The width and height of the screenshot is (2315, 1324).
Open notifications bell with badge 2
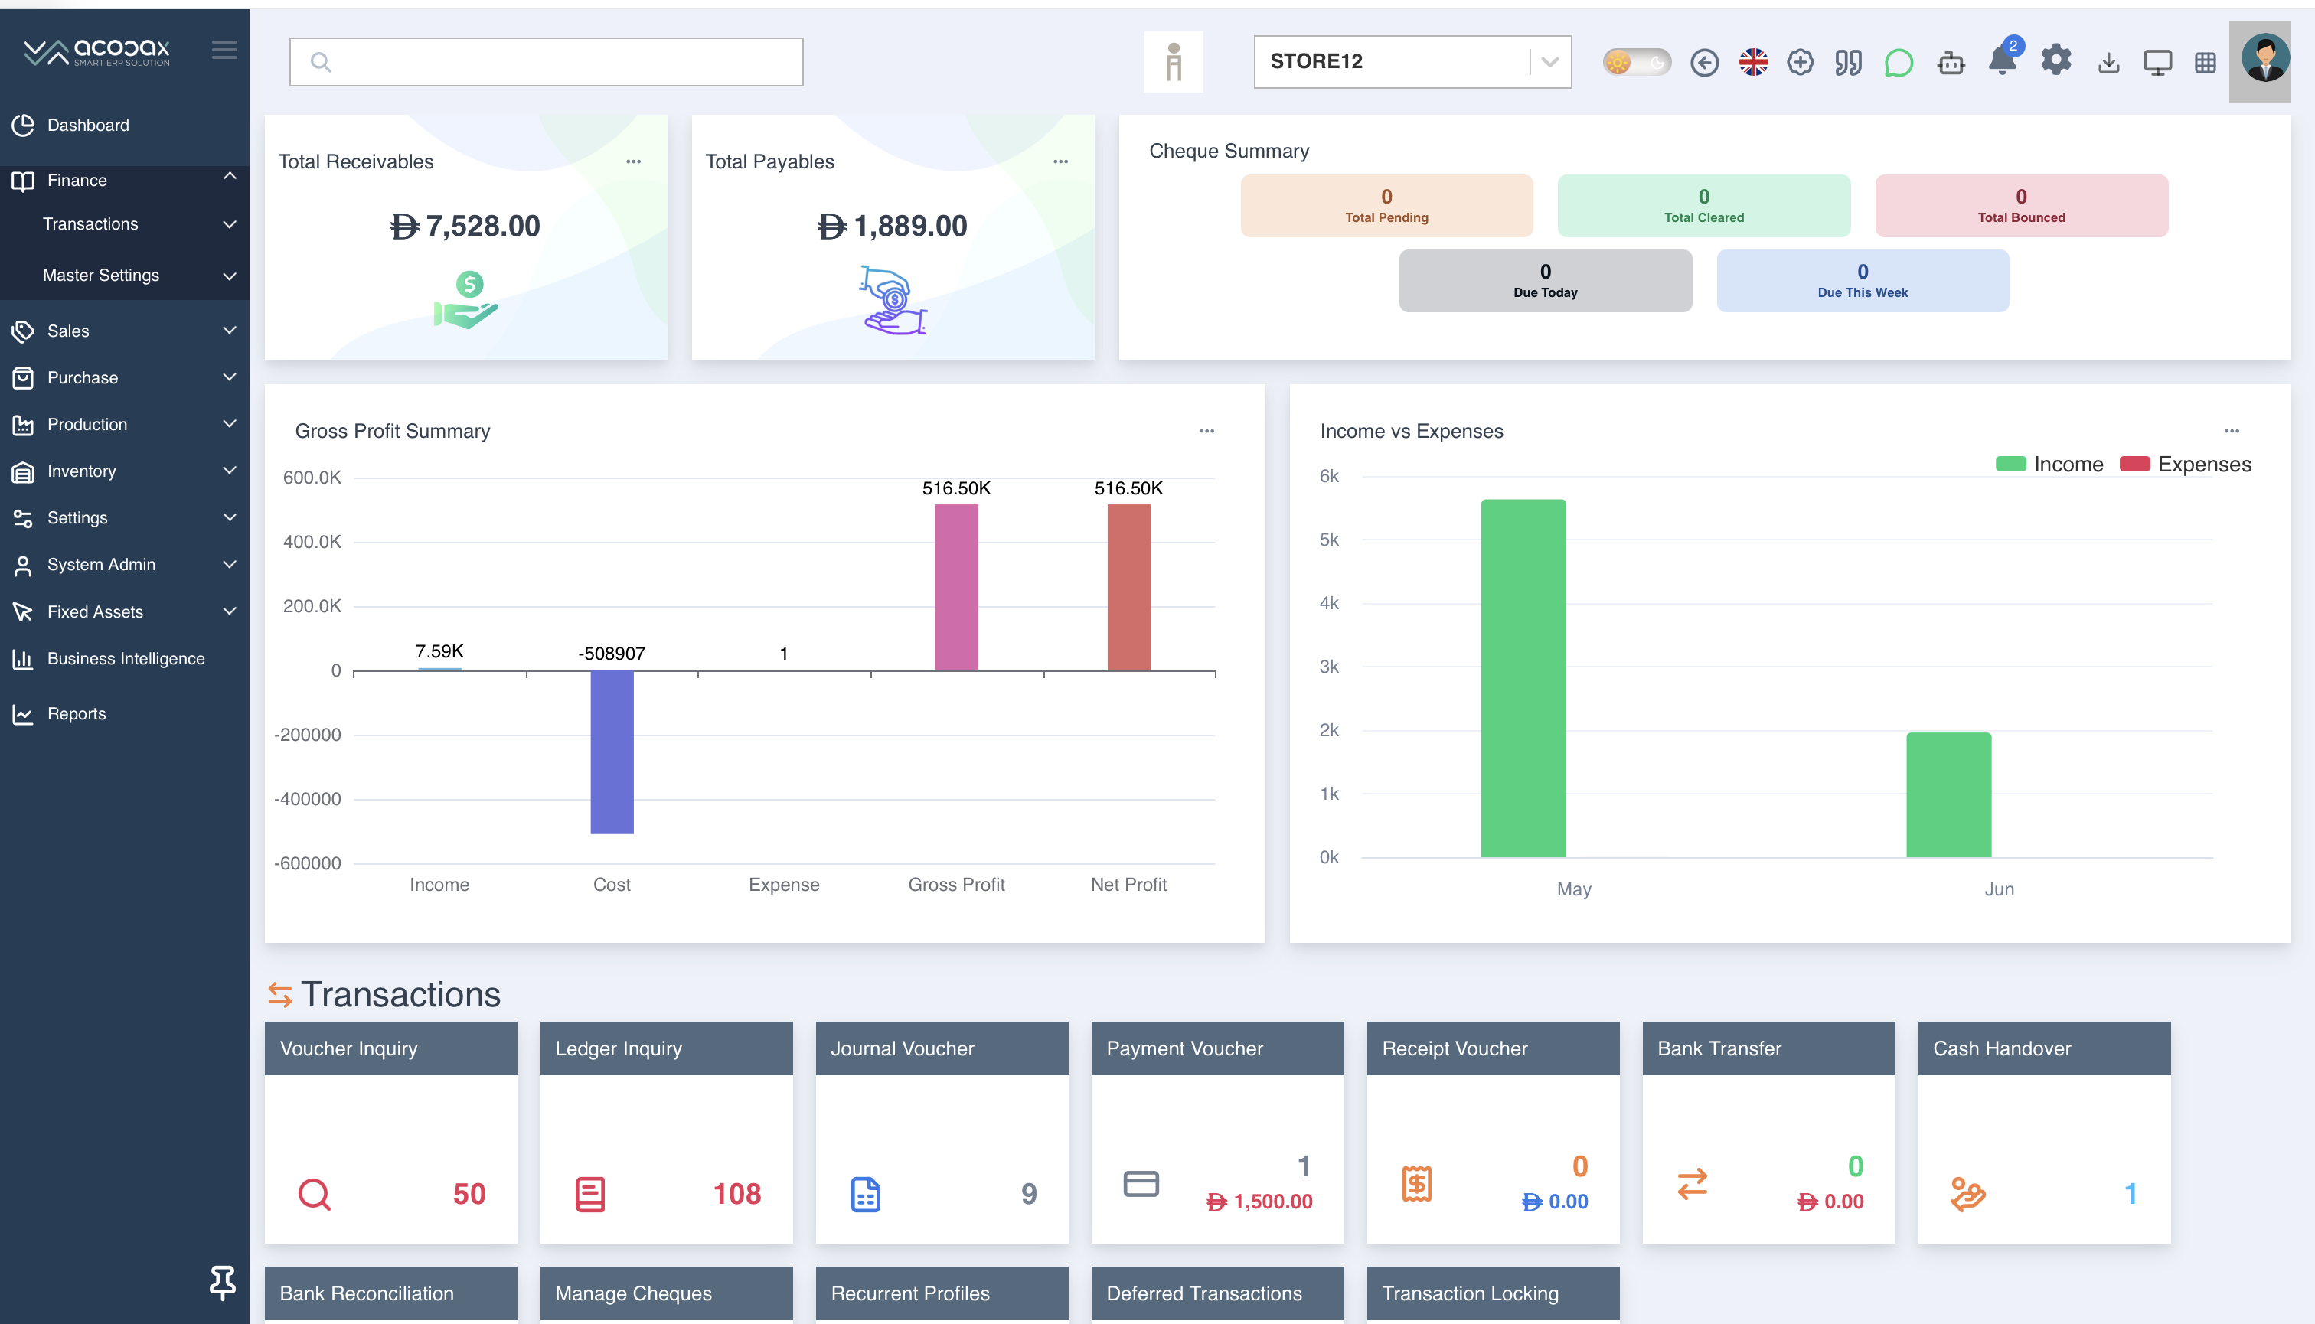2003,58
